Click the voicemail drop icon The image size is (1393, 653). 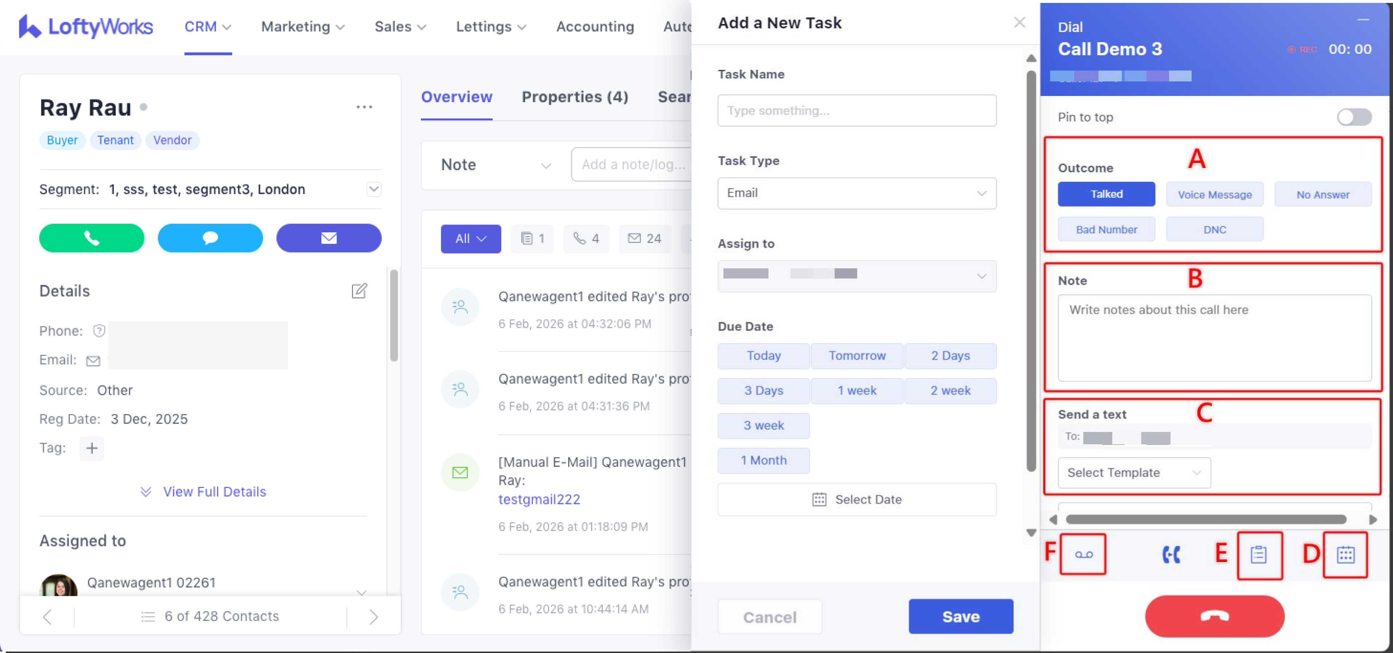click(1083, 554)
